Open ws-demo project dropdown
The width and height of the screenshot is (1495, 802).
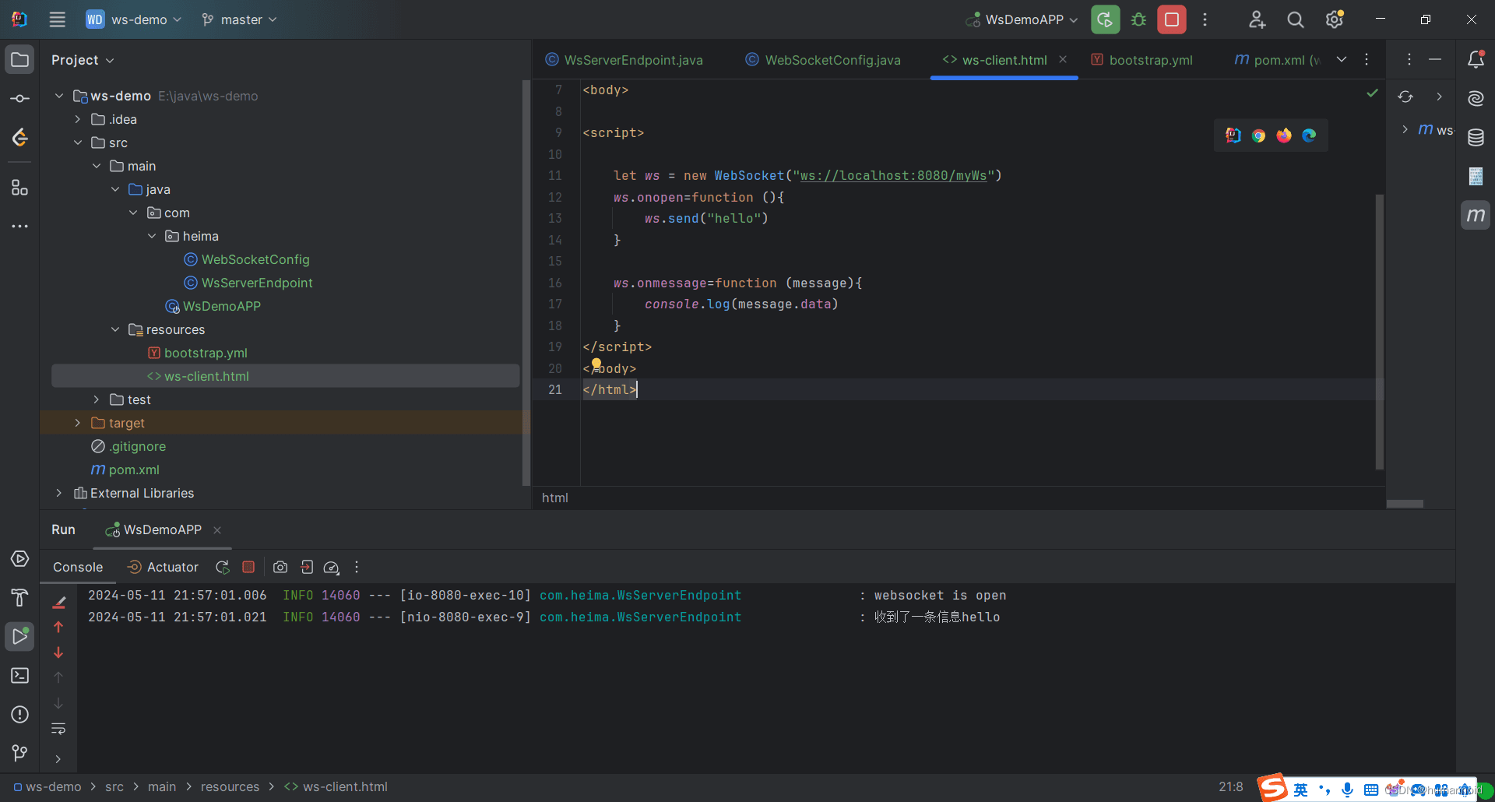coord(133,19)
